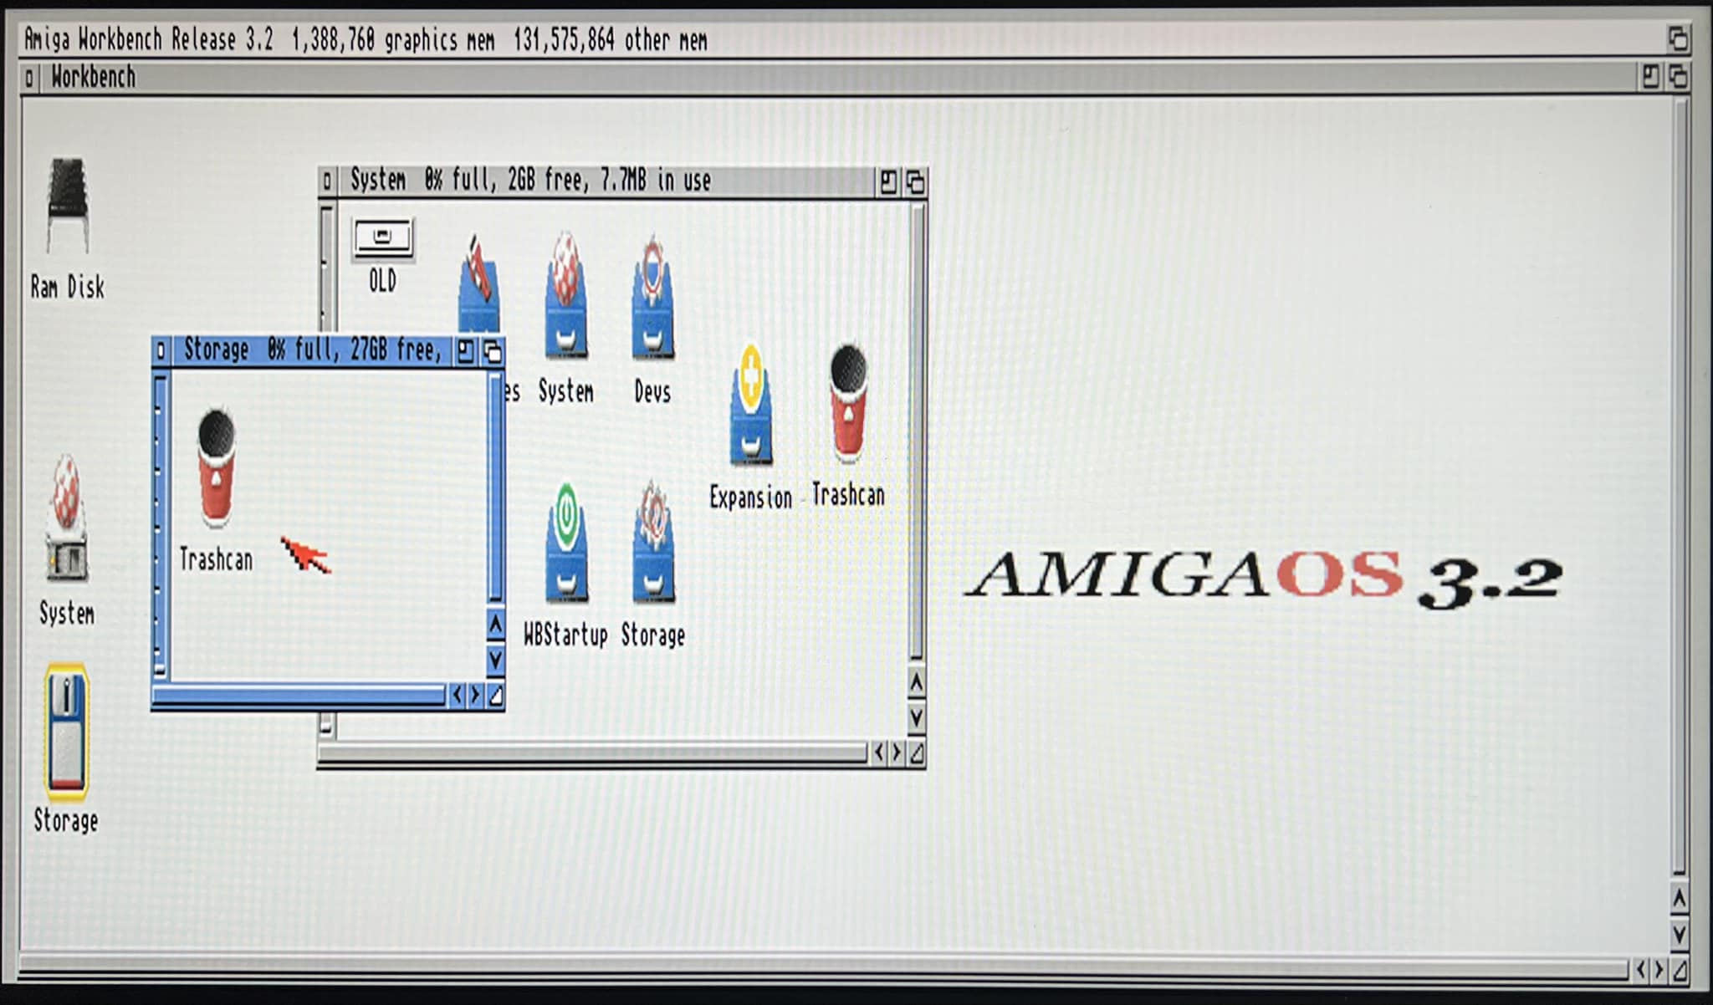Select Trashcan icon in Storage window
Viewport: 1713px width, 1005px height.
pyautogui.click(x=216, y=467)
